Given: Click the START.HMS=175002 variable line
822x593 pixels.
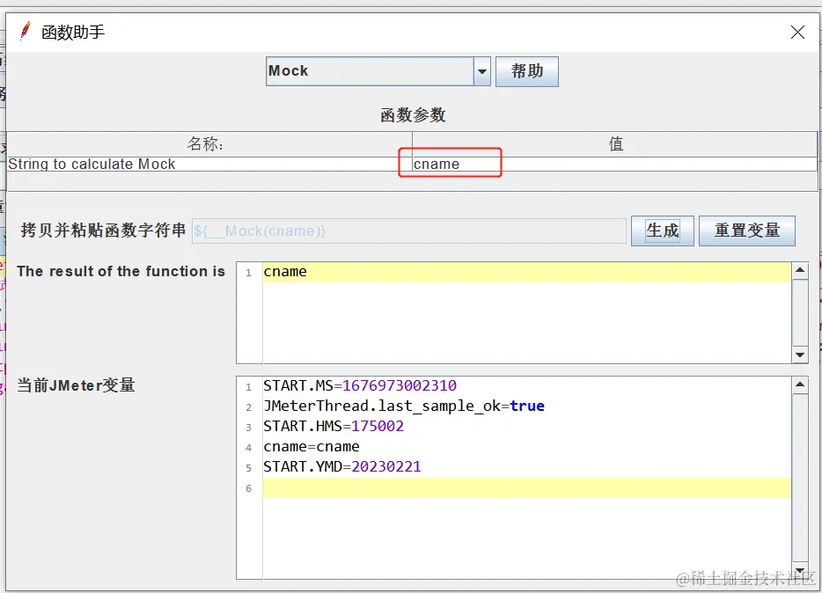Looking at the screenshot, I should [x=334, y=427].
